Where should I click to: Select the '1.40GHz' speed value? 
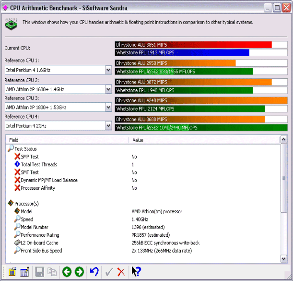pyautogui.click(x=140, y=219)
